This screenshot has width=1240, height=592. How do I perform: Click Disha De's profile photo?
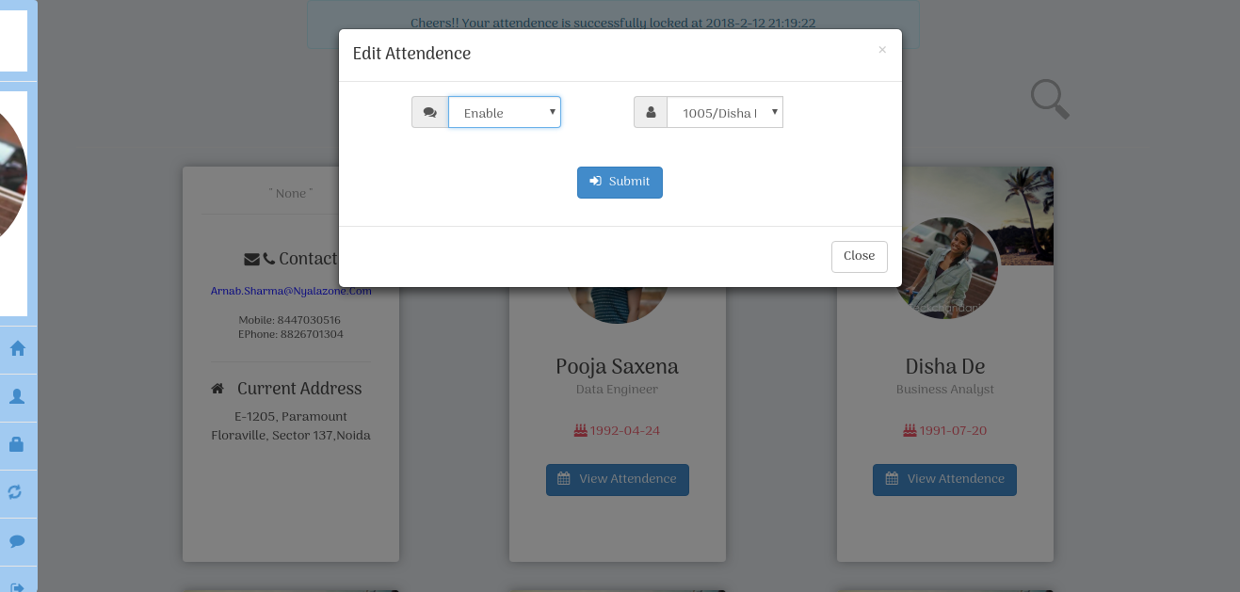[x=947, y=268]
